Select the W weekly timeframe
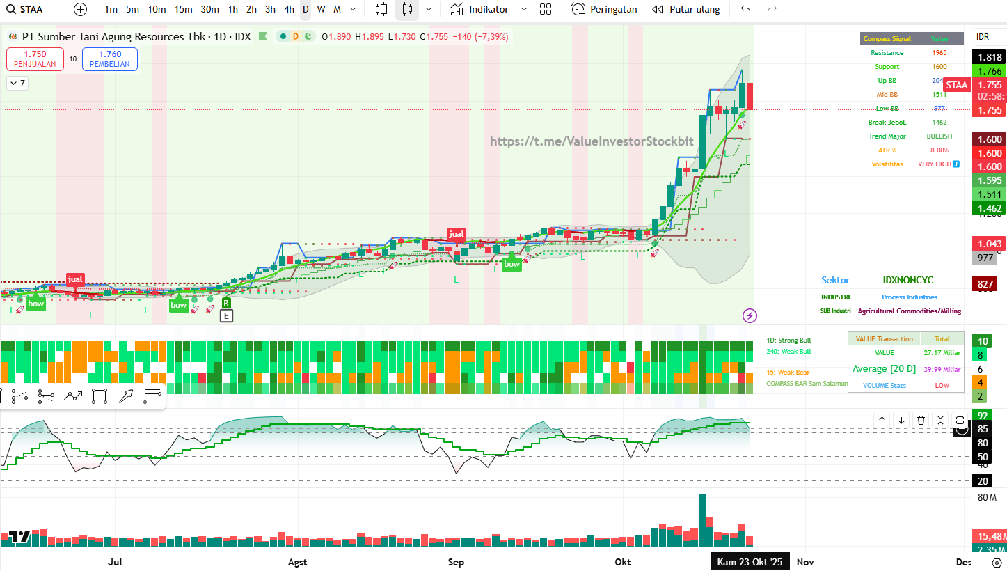1007x571 pixels. click(321, 9)
